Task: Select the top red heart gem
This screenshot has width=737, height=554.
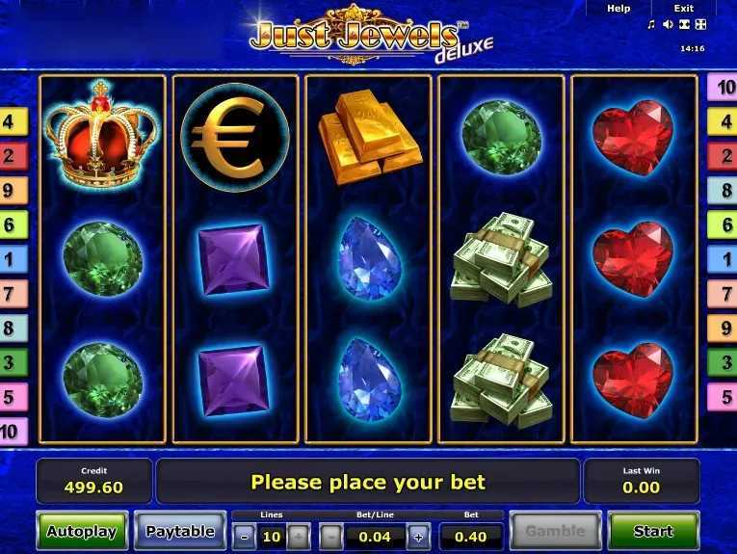Action: click(x=633, y=138)
